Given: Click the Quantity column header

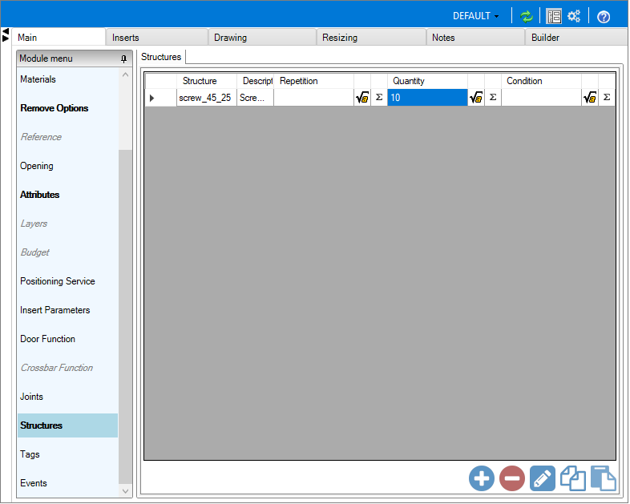Looking at the screenshot, I should (x=427, y=81).
